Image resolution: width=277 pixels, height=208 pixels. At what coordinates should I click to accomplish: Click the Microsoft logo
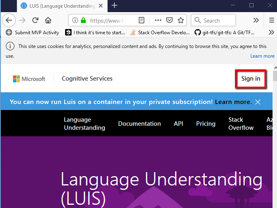(29, 79)
